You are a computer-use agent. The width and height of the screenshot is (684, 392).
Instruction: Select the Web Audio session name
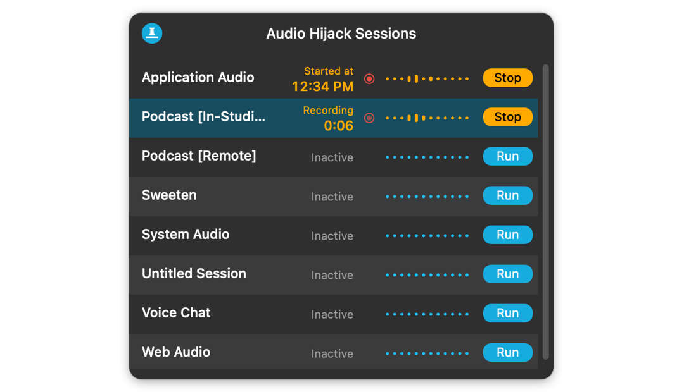176,352
